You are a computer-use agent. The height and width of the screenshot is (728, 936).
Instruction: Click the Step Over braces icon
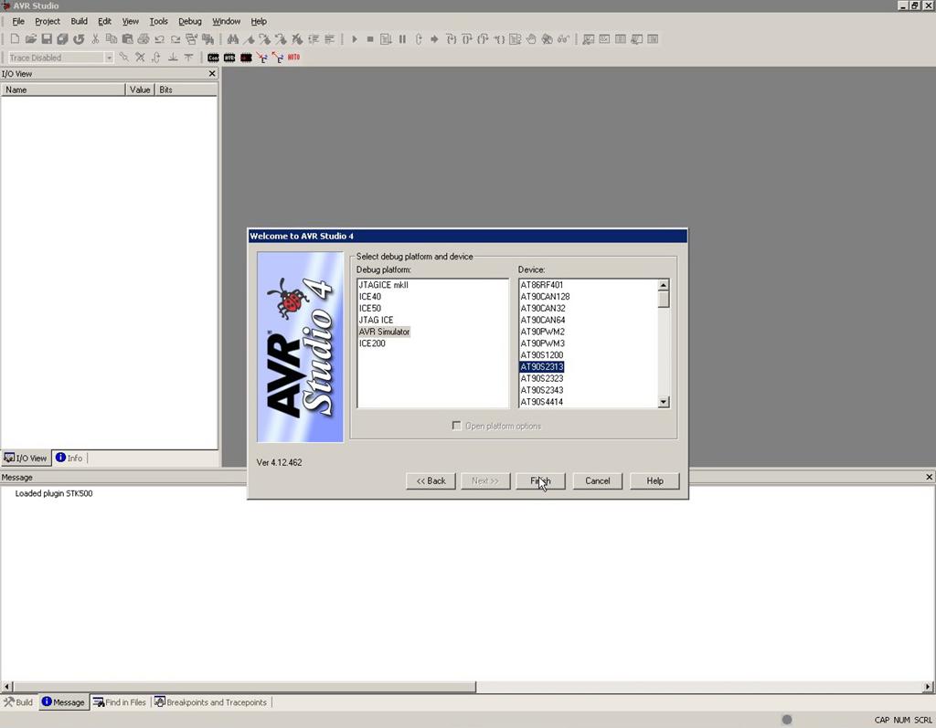click(467, 39)
